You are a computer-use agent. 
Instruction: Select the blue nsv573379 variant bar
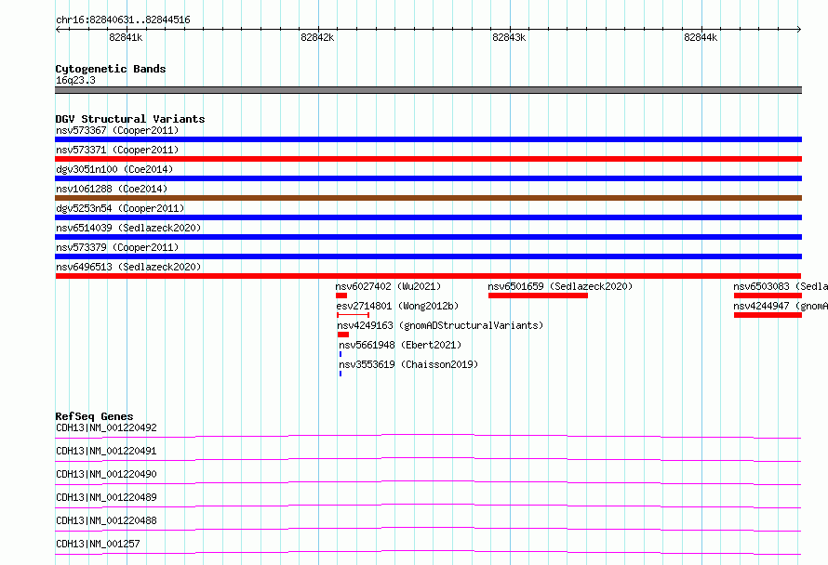coord(428,256)
